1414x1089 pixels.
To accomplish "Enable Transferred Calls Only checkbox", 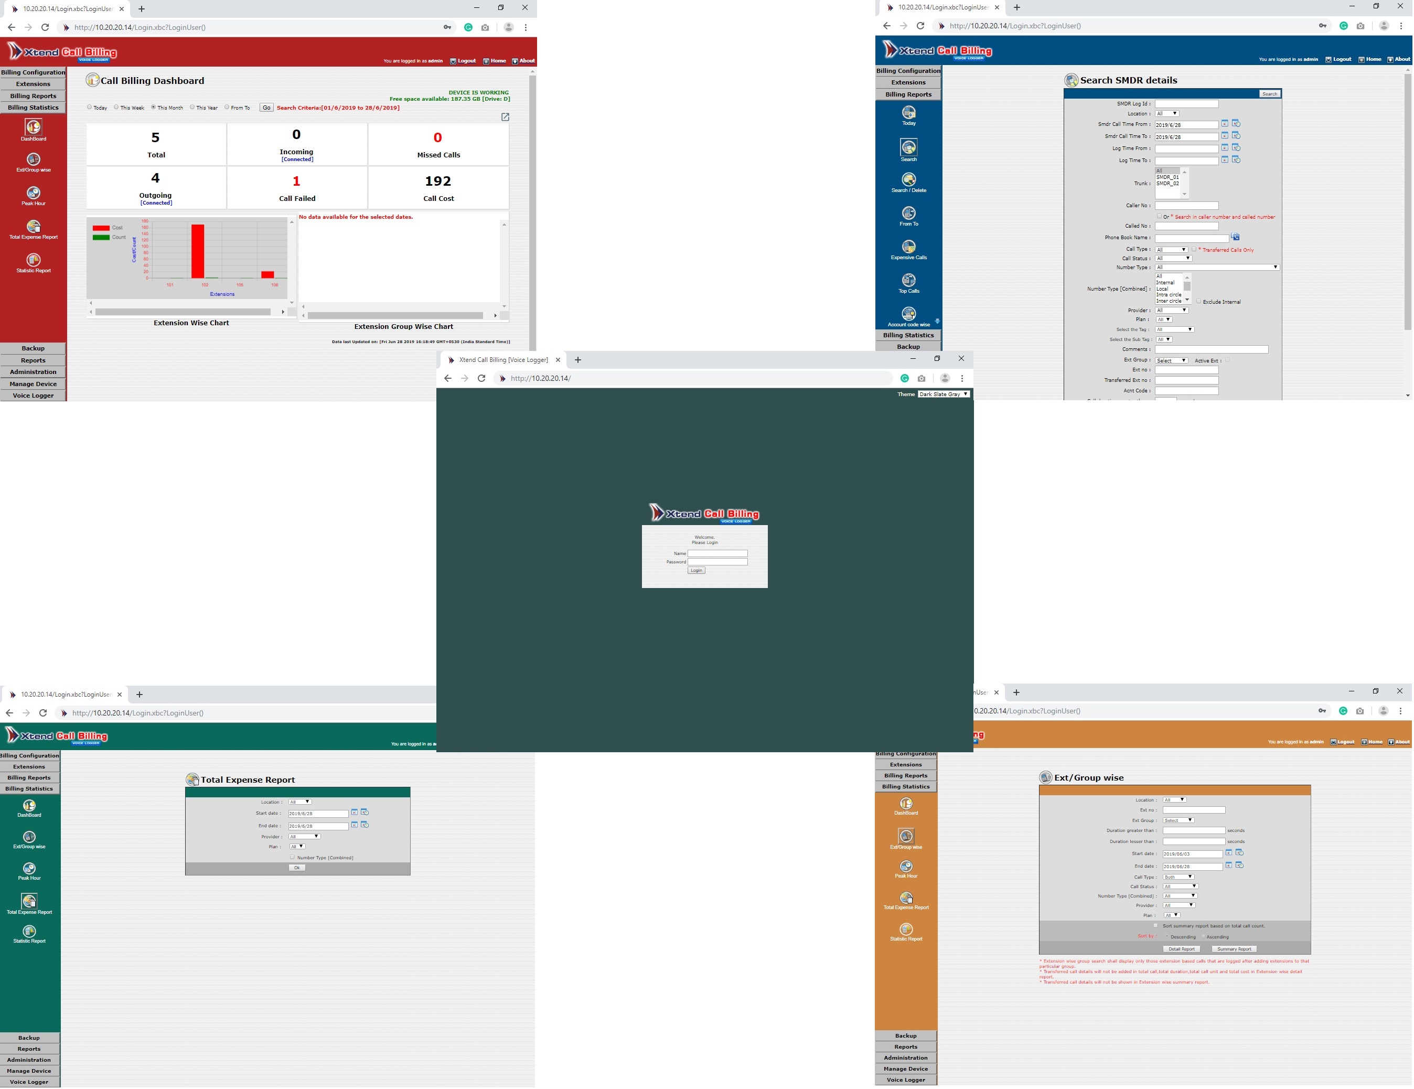I will pos(1194,249).
